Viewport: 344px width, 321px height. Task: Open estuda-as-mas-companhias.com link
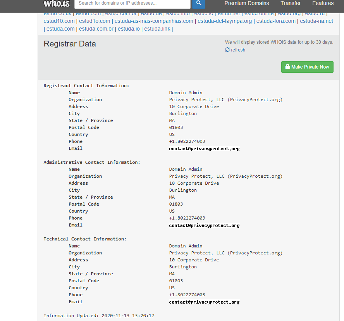point(154,21)
